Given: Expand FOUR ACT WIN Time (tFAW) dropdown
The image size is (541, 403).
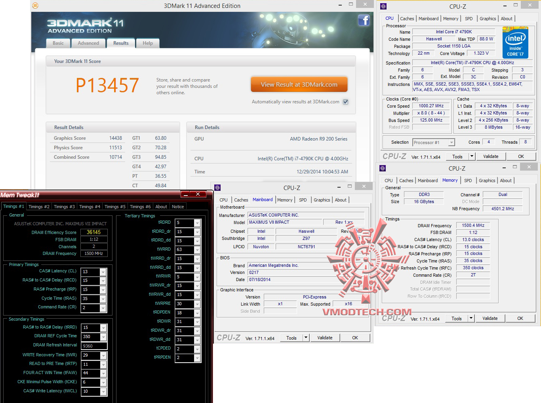Looking at the screenshot, I should click(x=103, y=373).
